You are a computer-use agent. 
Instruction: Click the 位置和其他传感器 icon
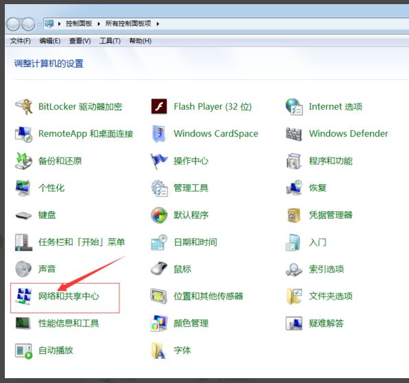point(159,296)
